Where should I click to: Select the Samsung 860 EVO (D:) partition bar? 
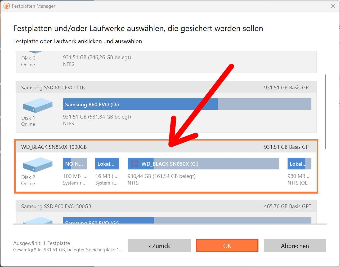[187, 104]
